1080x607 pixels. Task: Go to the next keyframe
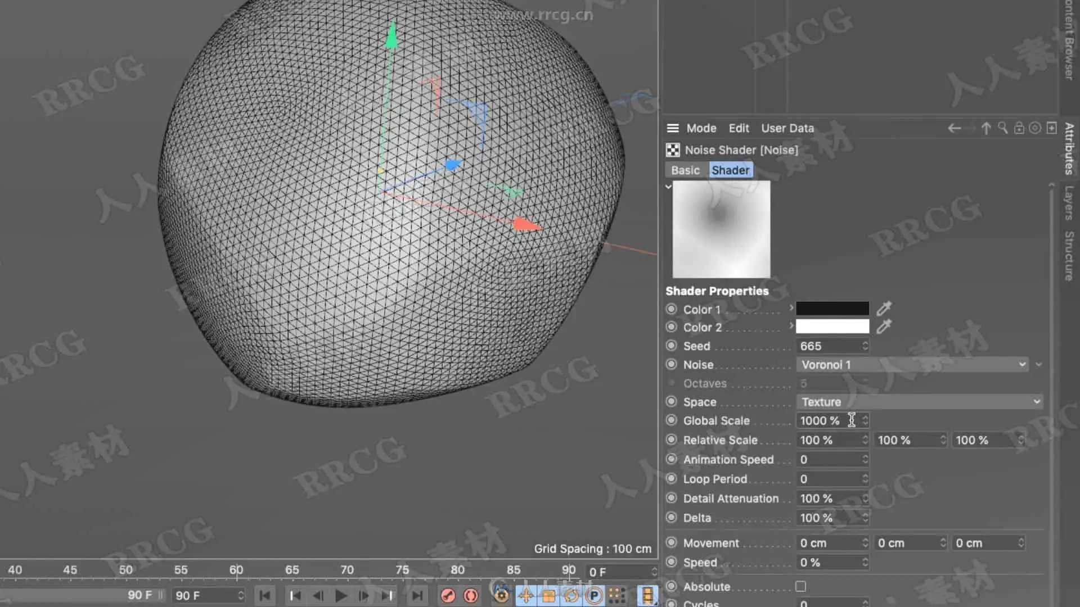click(x=387, y=596)
